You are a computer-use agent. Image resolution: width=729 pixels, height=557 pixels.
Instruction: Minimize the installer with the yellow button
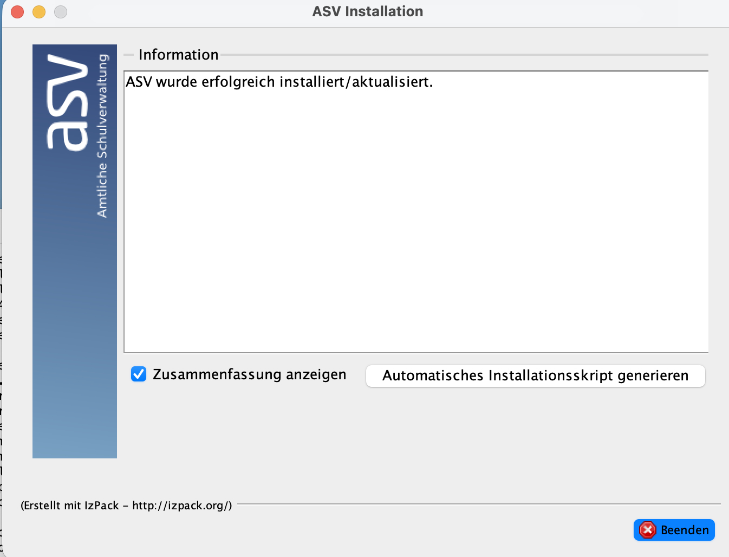39,11
